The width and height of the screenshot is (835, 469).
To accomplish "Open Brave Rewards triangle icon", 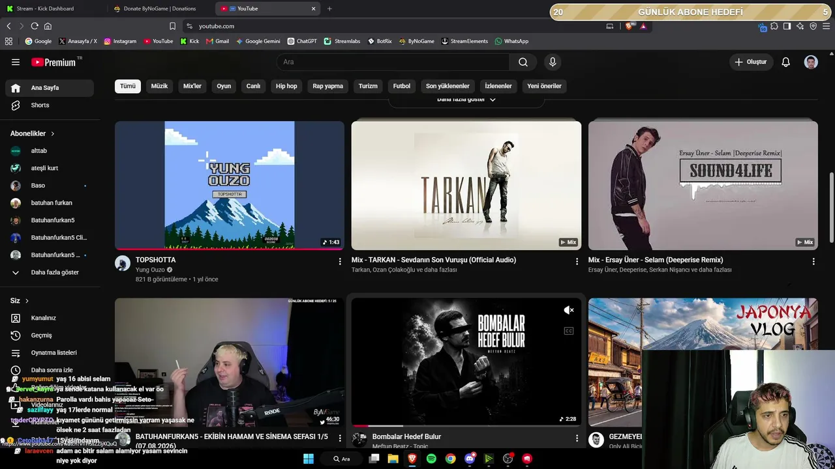I will click(643, 26).
